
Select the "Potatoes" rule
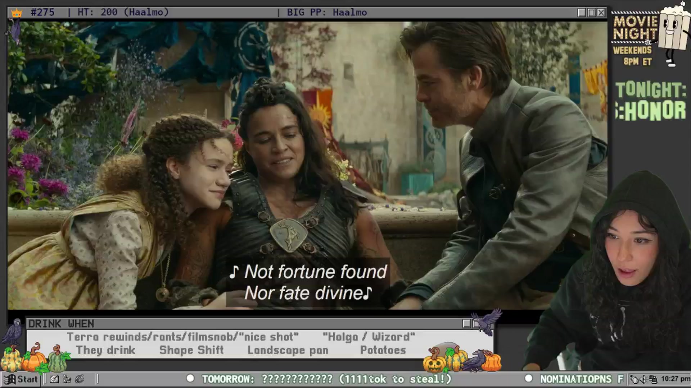coord(383,350)
